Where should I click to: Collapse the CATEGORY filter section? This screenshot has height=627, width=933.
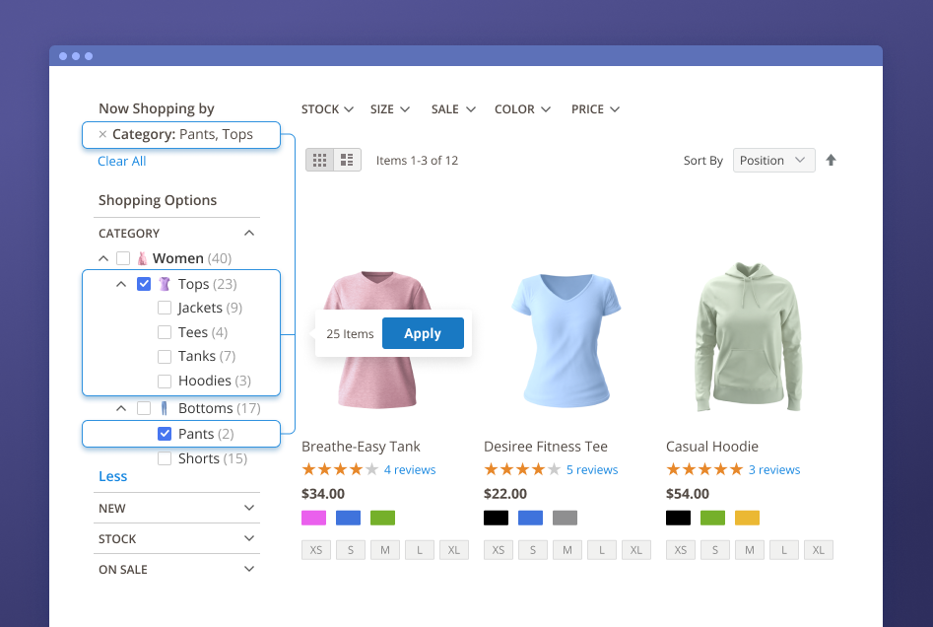[x=249, y=234]
